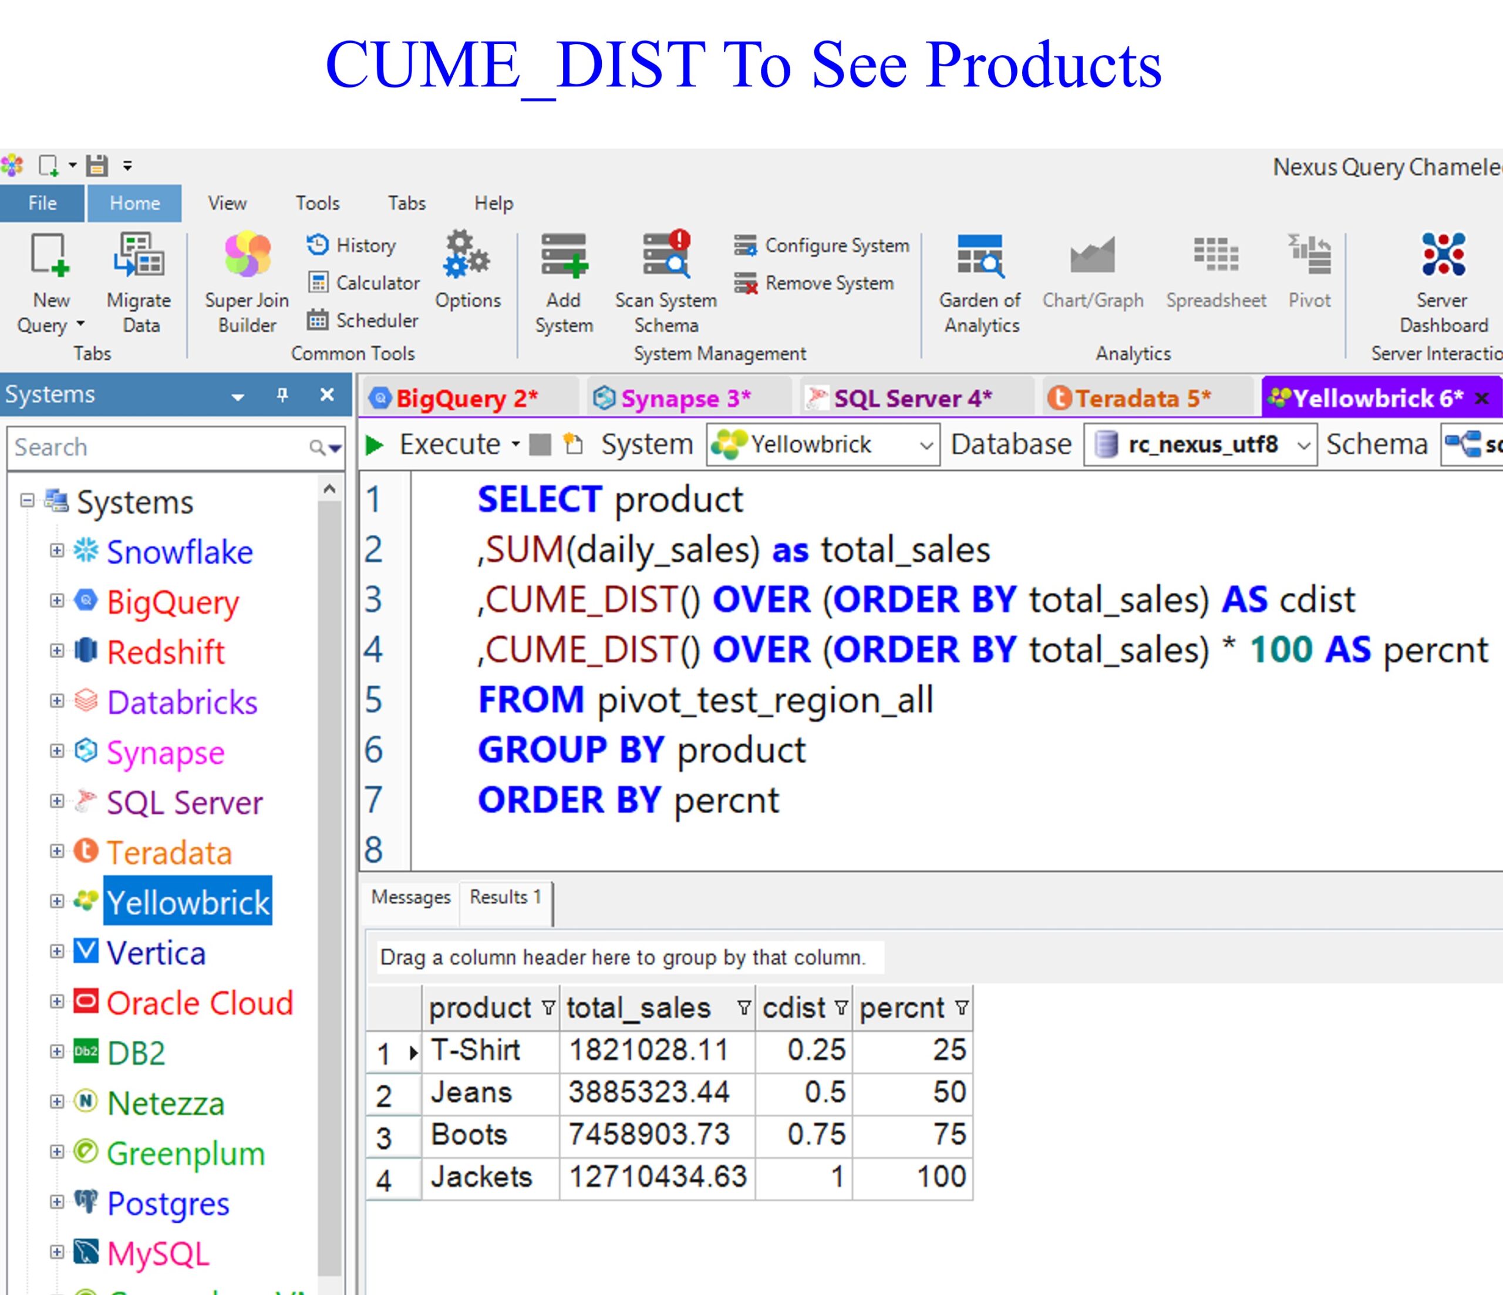Click the stop query square button
Viewport: 1503px width, 1295px height.
[x=540, y=444]
